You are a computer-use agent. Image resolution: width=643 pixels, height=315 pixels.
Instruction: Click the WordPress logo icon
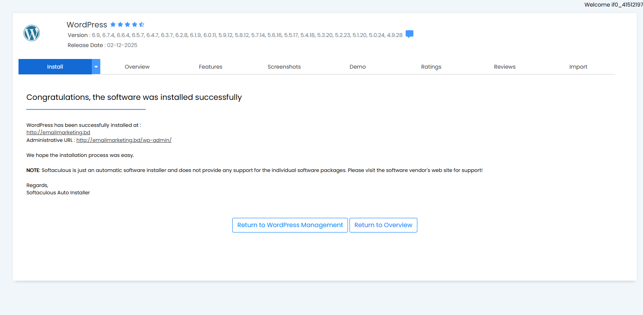(x=32, y=33)
